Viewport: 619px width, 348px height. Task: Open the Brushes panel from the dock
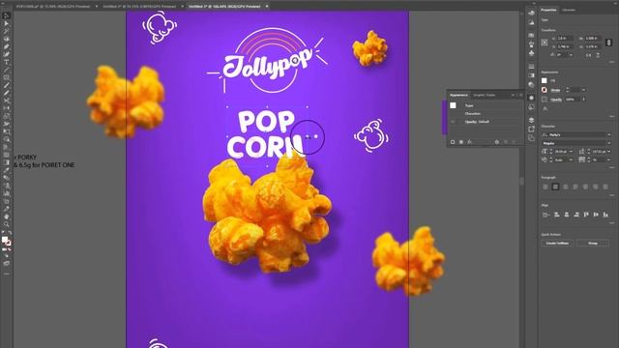click(531, 44)
